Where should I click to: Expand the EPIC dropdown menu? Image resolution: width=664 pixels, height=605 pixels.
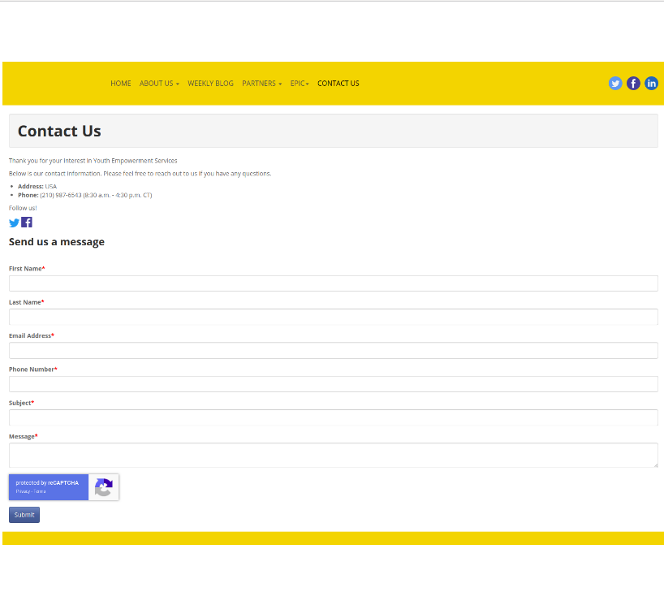(x=300, y=84)
